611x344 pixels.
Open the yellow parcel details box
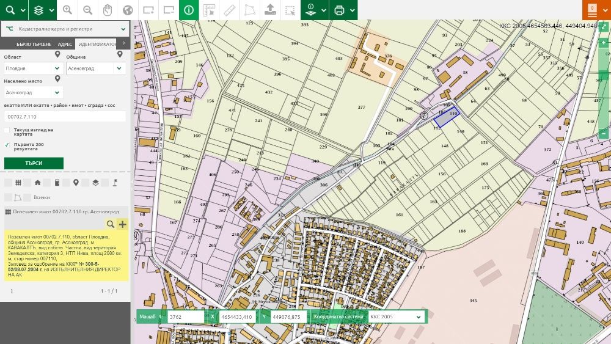point(66,255)
